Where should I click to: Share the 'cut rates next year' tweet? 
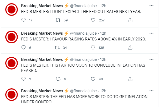pos(130,20)
